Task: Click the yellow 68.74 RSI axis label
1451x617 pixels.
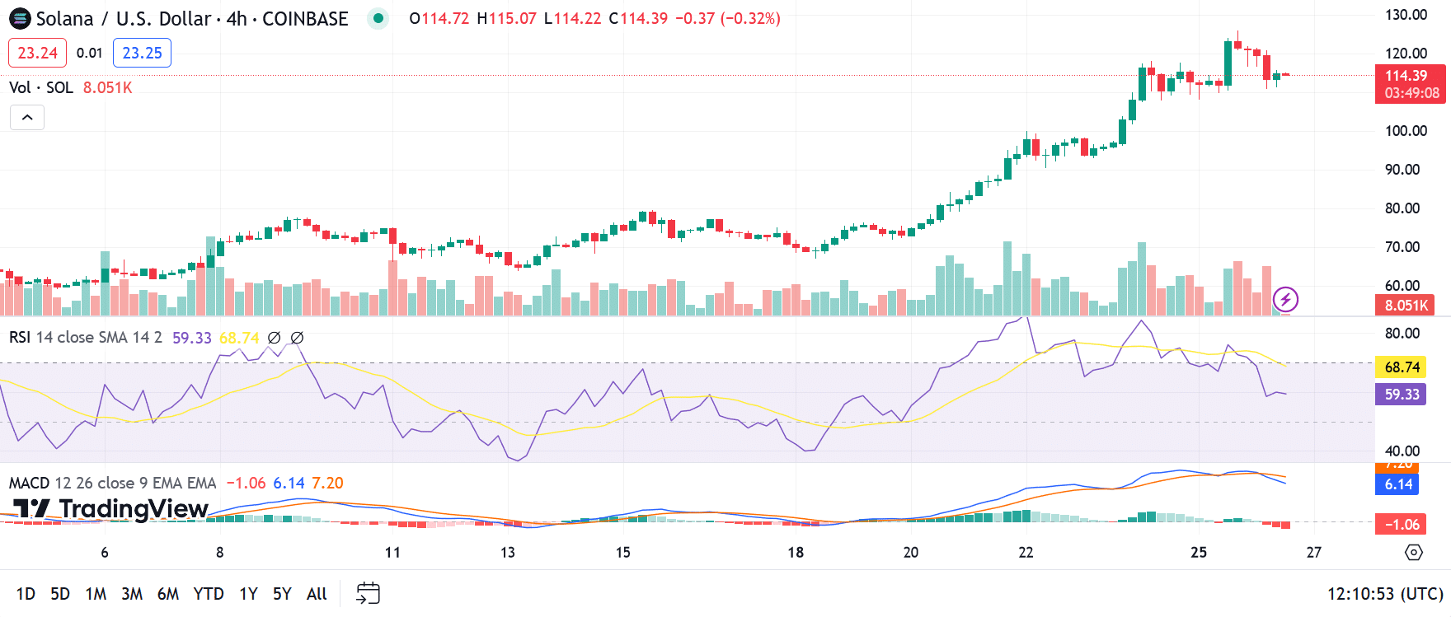Action: [x=1401, y=367]
